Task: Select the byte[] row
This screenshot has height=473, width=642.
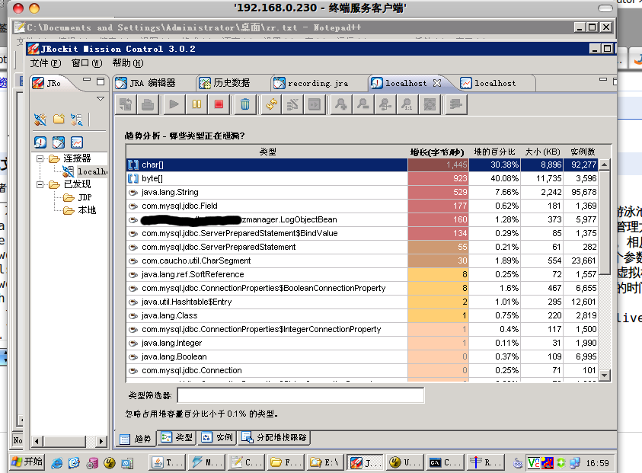Action: (363, 178)
